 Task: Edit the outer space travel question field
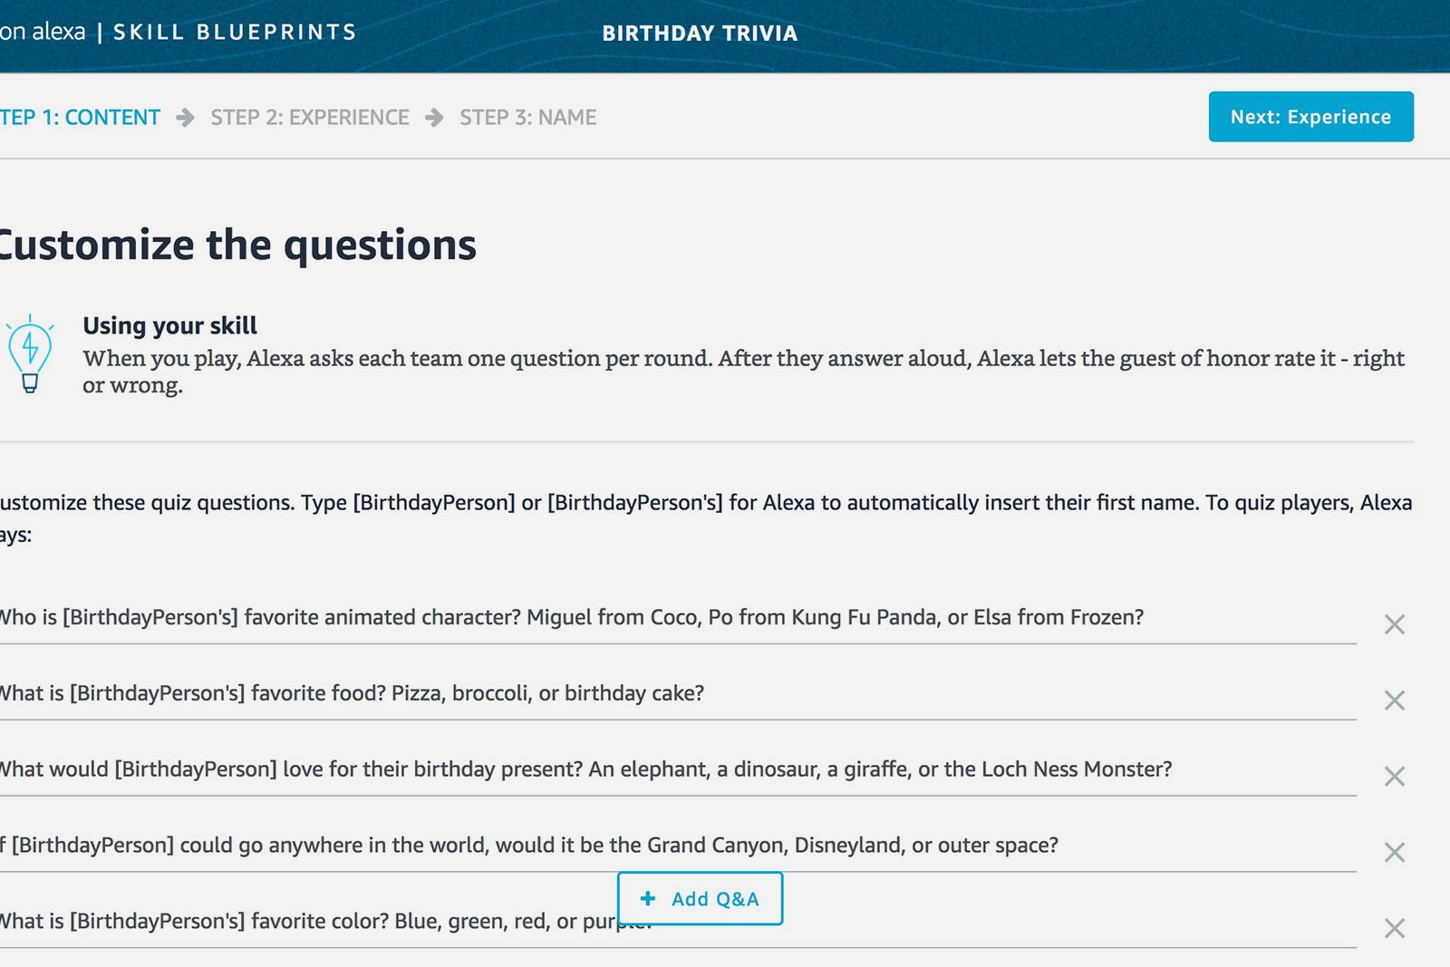click(678, 846)
